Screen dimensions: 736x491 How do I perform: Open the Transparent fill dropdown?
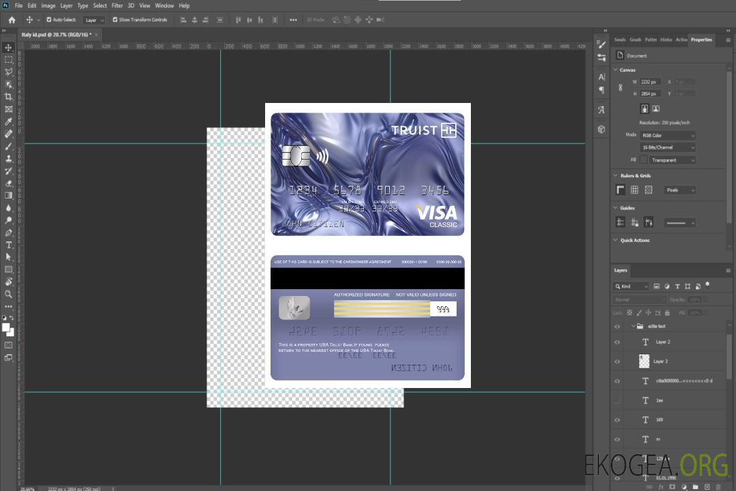point(672,160)
